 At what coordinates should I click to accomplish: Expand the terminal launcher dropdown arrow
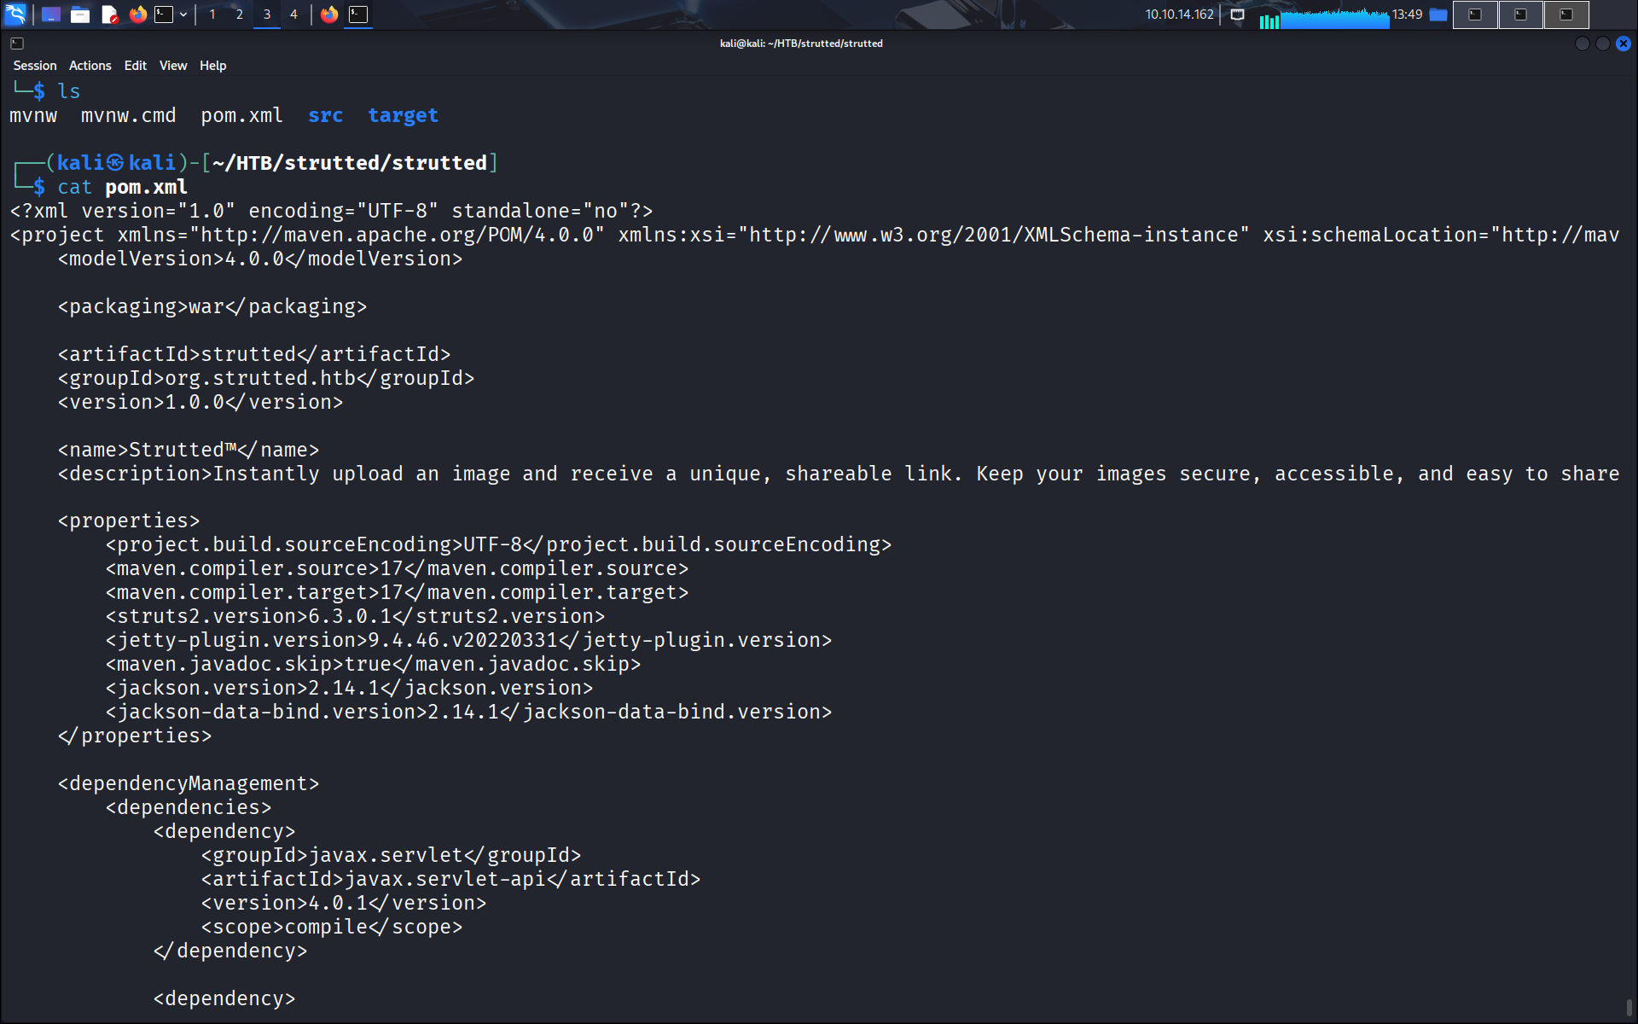tap(183, 15)
